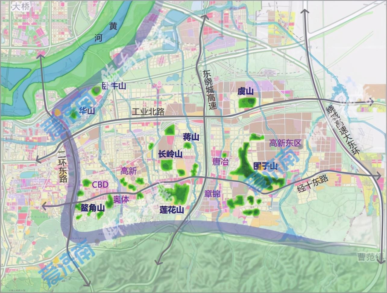
Task: Click the 长岭山 label
Action: pos(170,154)
